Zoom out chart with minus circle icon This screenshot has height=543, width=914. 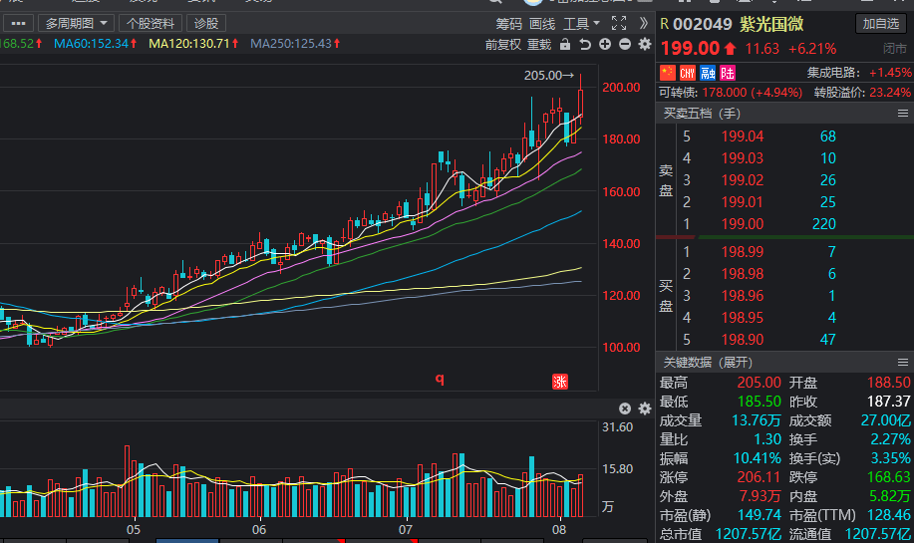point(625,44)
